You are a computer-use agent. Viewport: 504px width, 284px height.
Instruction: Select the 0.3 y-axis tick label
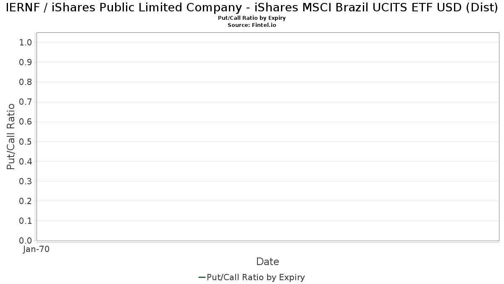pyautogui.click(x=26, y=181)
